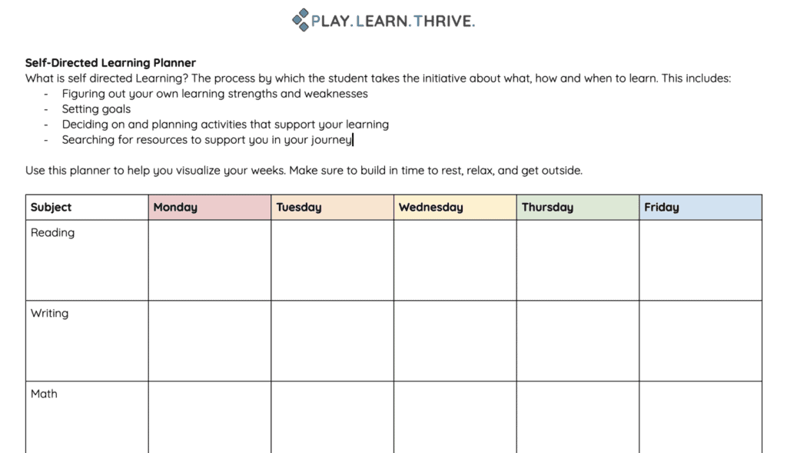Click the empty Reading cell under Friday

(x=700, y=261)
